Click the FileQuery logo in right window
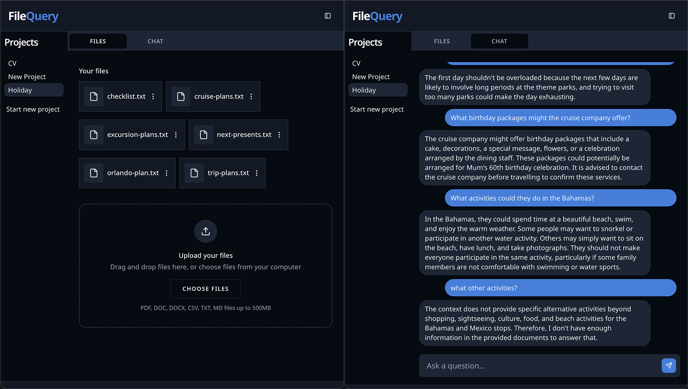Screen dimensions: 688x389 tap(377, 16)
